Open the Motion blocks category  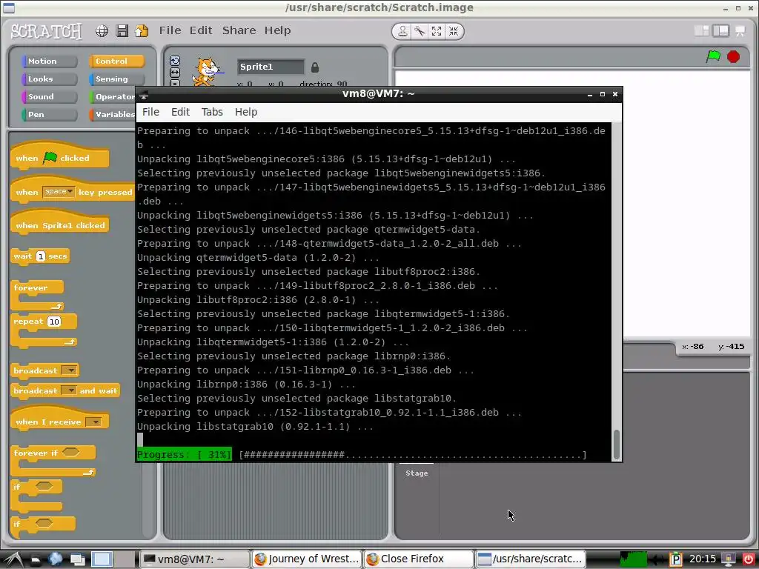[x=49, y=61]
